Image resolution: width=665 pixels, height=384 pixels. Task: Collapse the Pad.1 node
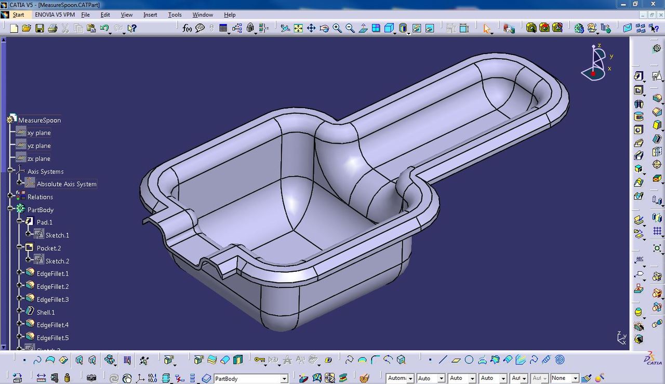tap(20, 222)
